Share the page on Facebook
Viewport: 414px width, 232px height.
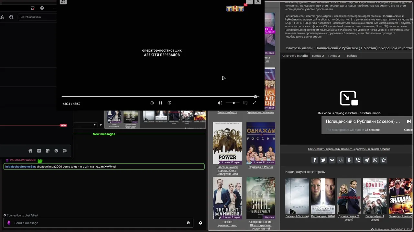[x=315, y=160]
